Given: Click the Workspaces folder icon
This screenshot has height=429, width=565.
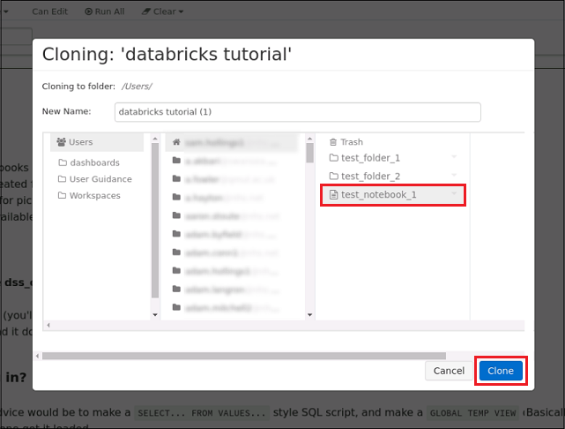Looking at the screenshot, I should pos(62,195).
